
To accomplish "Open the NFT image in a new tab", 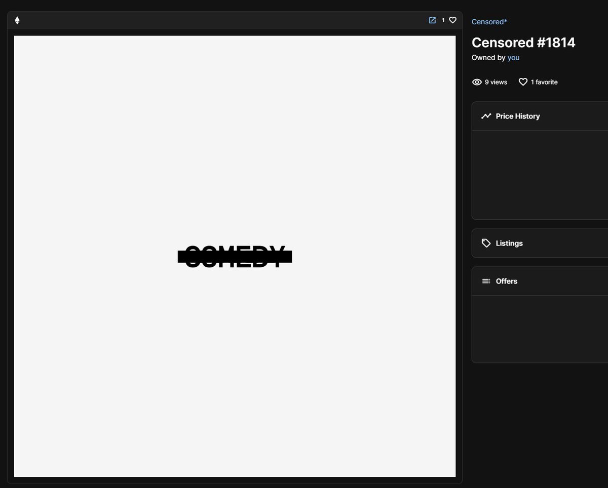I will pos(432,20).
